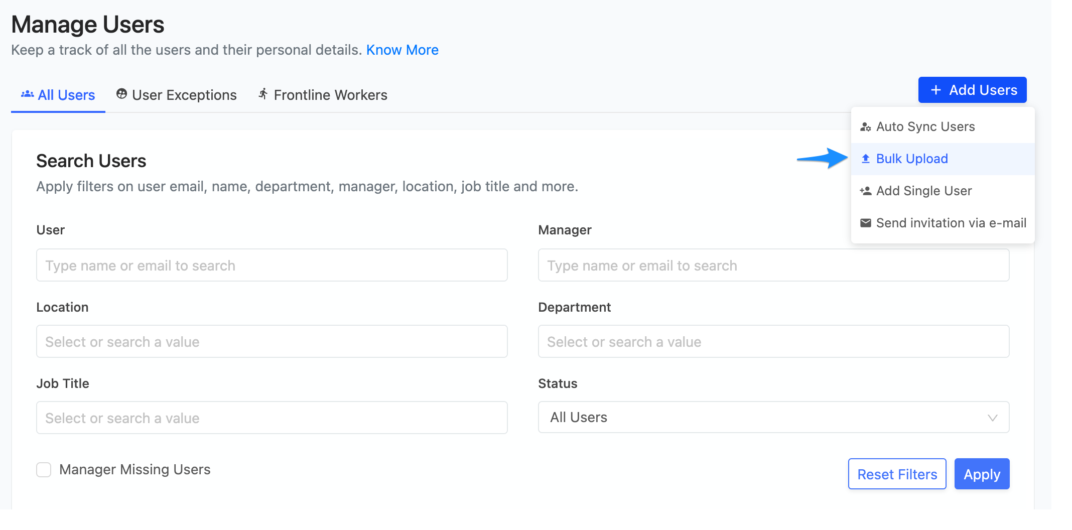Screen dimensions: 1072x530
Task: Click the Manager Missing Users label
Action: click(x=135, y=470)
